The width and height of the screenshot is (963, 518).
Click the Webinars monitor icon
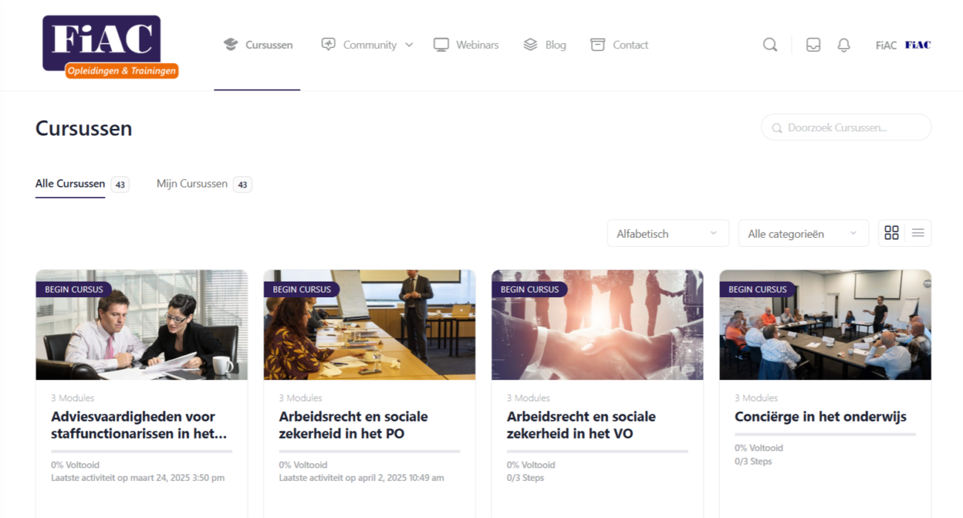(x=441, y=44)
